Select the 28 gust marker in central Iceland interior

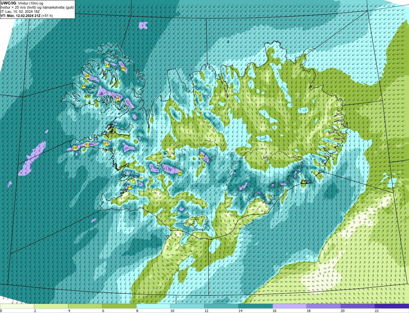click(201, 156)
